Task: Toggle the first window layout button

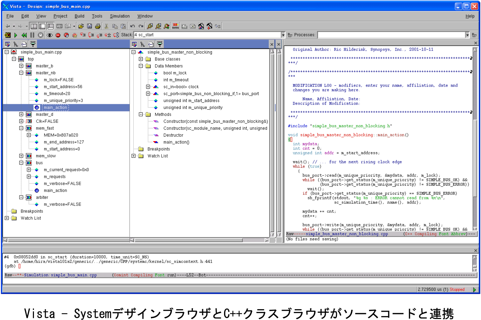Action: pos(34,26)
